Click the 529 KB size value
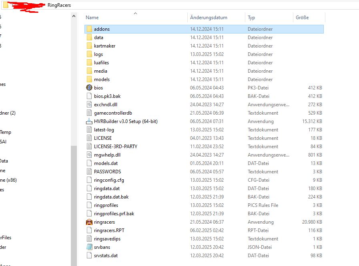 tap(315, 113)
